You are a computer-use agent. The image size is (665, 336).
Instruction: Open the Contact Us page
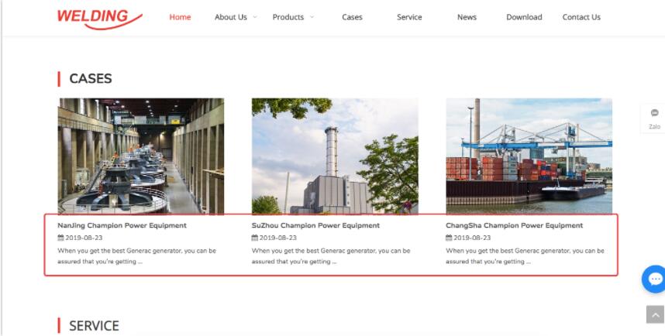coord(581,17)
